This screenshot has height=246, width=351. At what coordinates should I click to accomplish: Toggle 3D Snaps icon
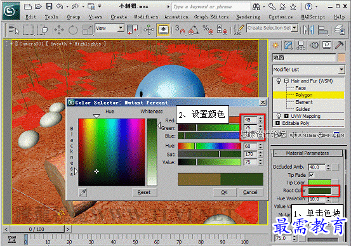180,30
